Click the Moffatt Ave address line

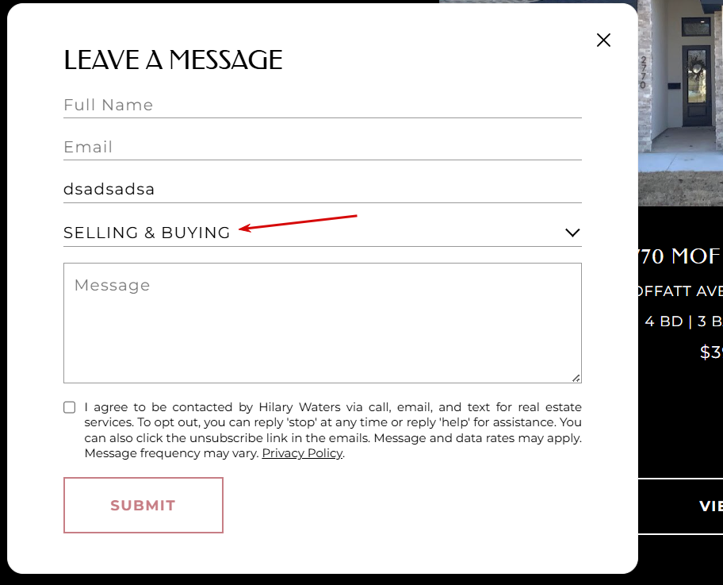(x=680, y=291)
